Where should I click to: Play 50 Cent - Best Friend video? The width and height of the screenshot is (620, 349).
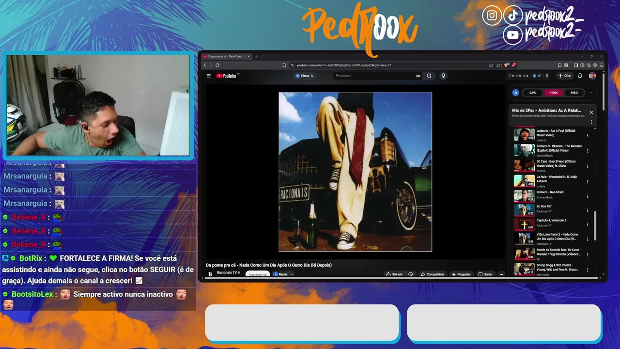pyautogui.click(x=550, y=165)
